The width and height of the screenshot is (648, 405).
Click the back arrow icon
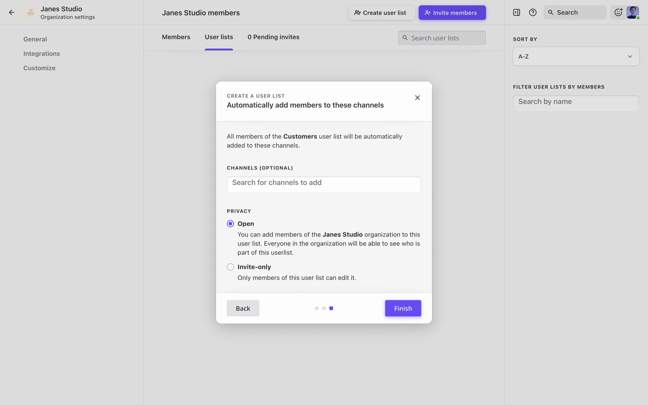12,12
